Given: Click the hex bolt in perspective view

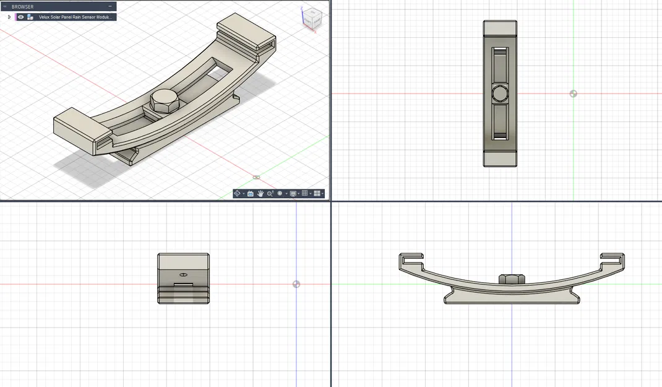Looking at the screenshot, I should 165,100.
